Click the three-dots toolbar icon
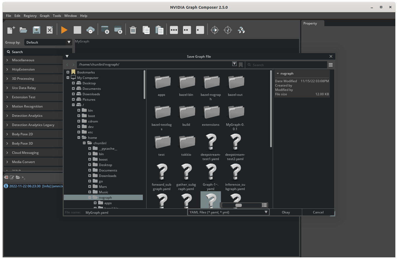The width and height of the screenshot is (398, 260). [174, 30]
